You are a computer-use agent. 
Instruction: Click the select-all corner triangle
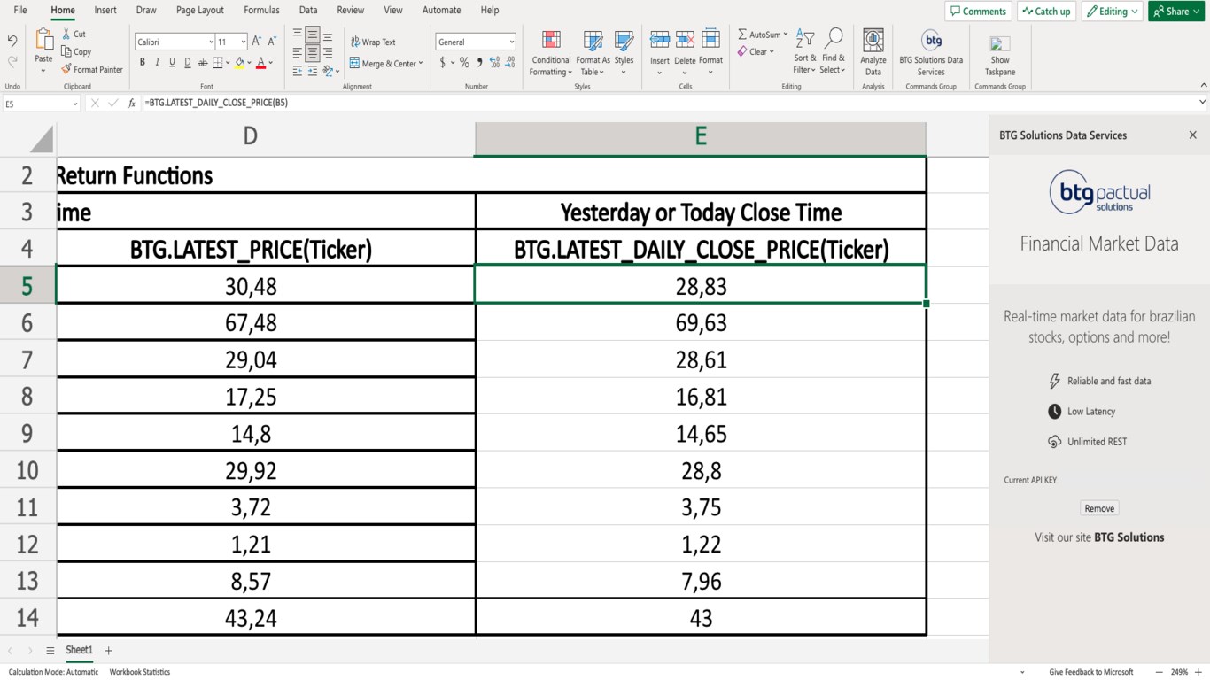click(x=42, y=139)
